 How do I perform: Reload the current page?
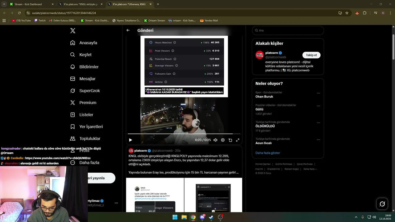point(19,13)
